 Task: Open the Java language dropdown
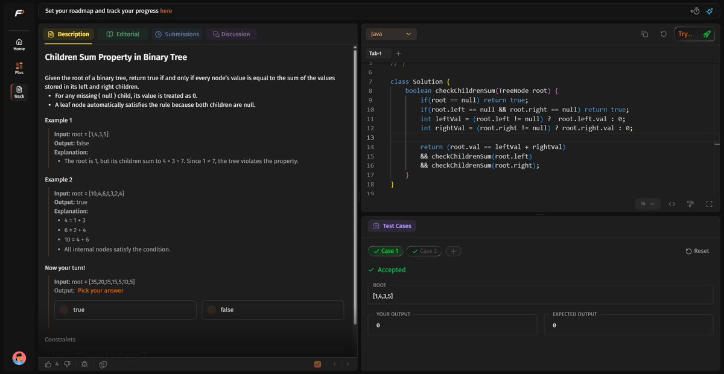coord(391,34)
